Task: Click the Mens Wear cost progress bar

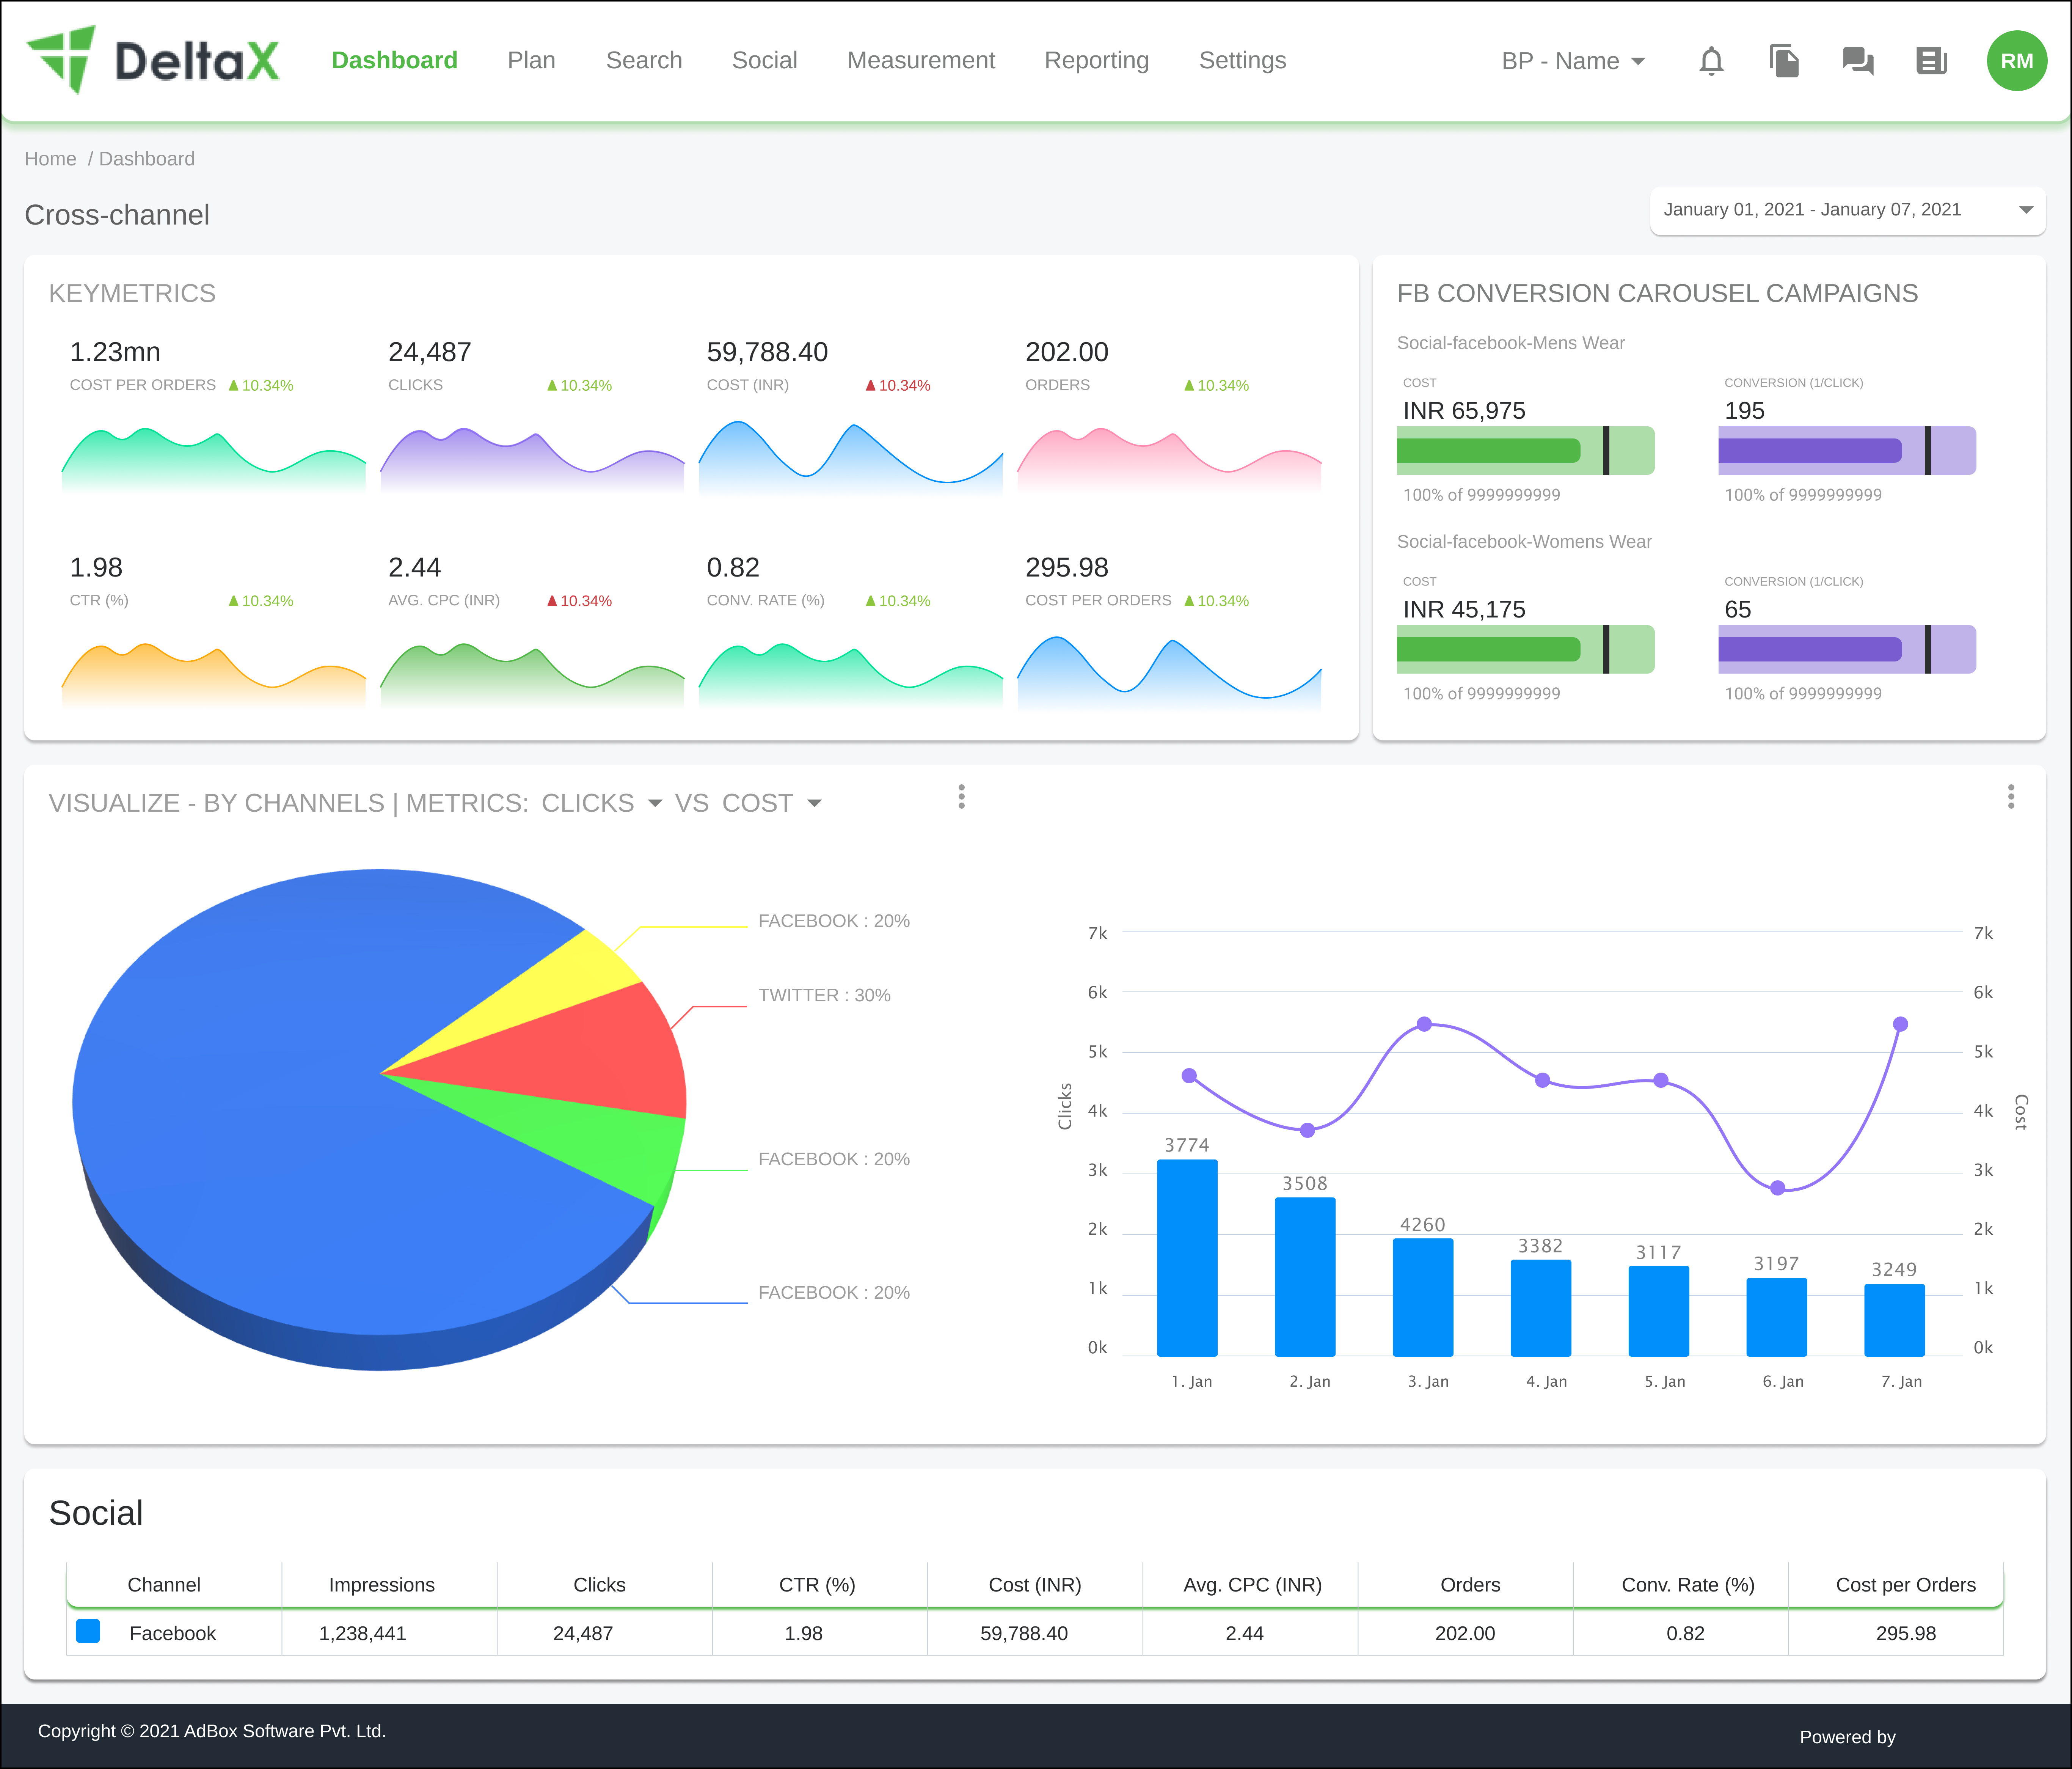Action: click(x=1525, y=451)
